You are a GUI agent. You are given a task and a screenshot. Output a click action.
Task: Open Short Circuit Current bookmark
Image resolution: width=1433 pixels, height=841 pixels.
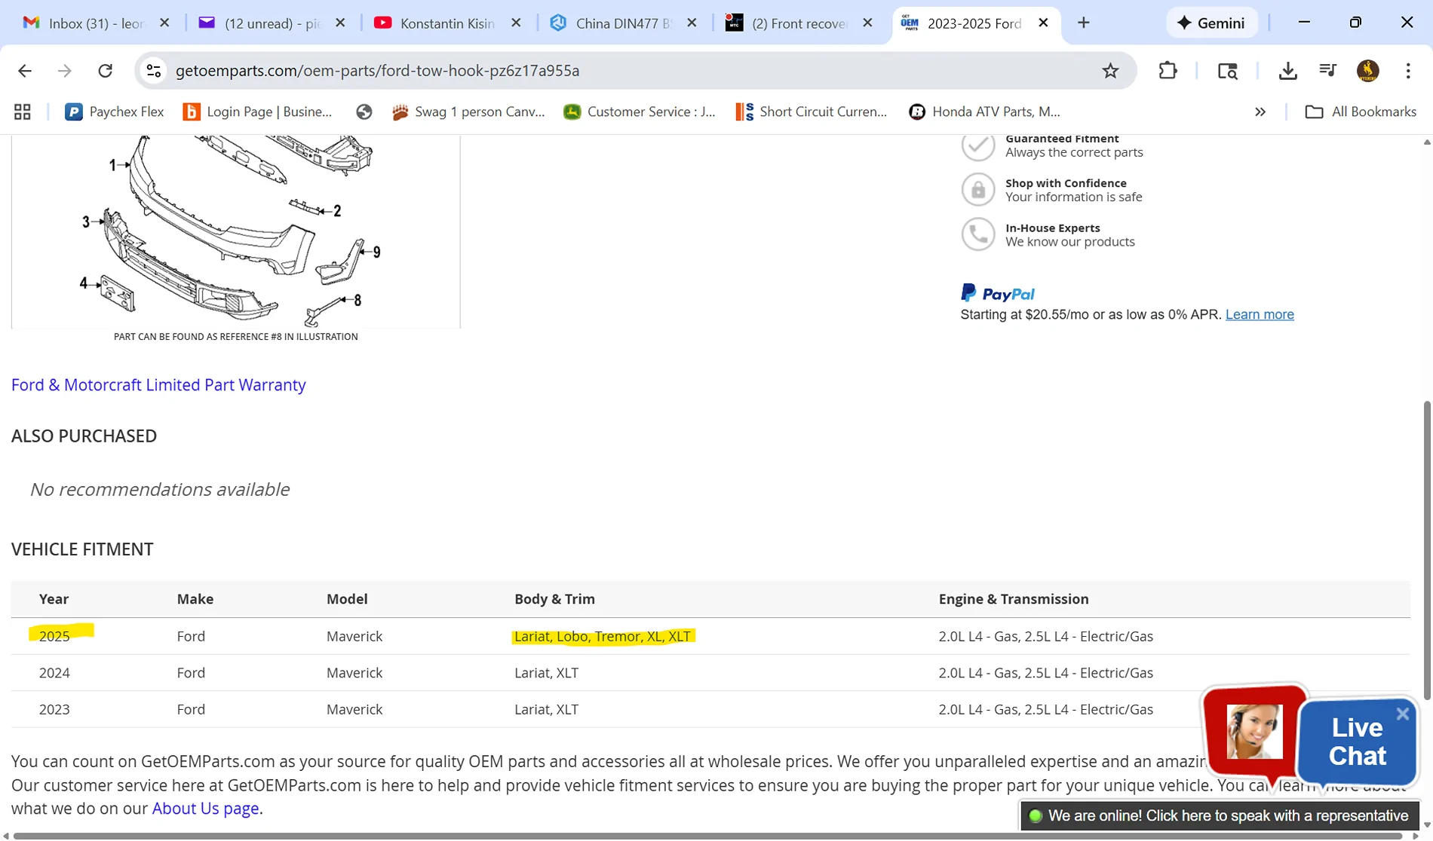tap(813, 112)
